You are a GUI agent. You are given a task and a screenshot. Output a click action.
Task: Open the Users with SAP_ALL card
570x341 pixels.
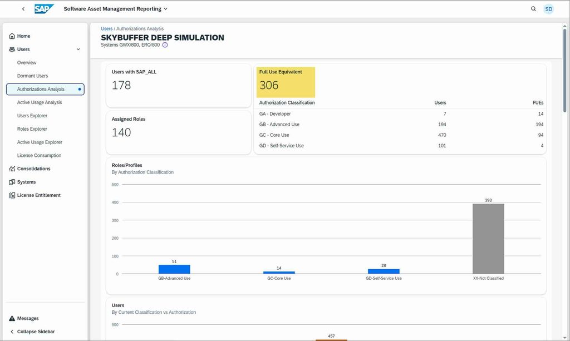(x=179, y=86)
